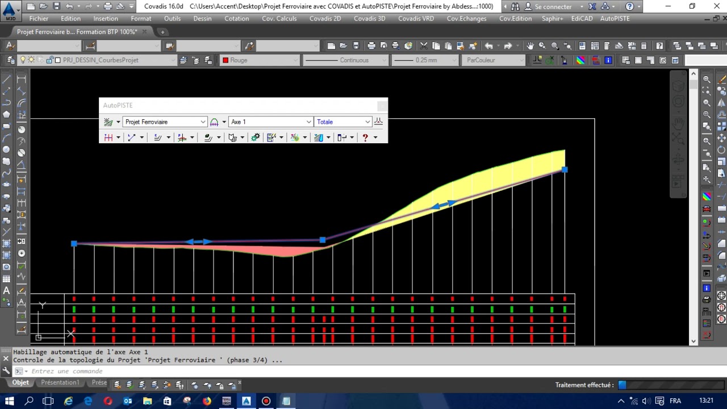Screen dimensions: 727x409
Task: Select the Pan hand tool
Action: pos(530,45)
